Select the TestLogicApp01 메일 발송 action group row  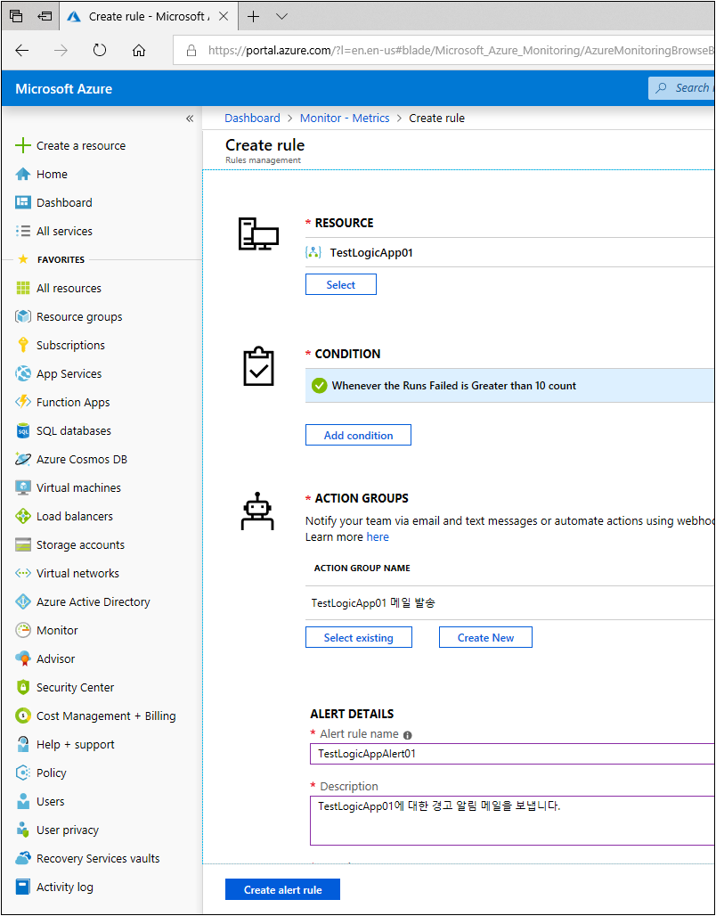coord(510,603)
